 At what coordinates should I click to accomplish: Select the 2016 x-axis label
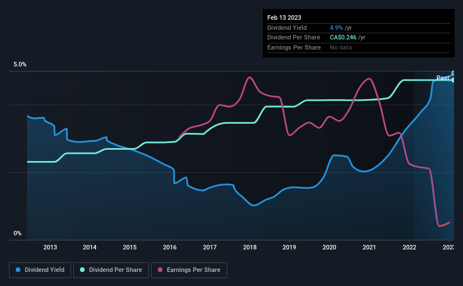(x=170, y=247)
